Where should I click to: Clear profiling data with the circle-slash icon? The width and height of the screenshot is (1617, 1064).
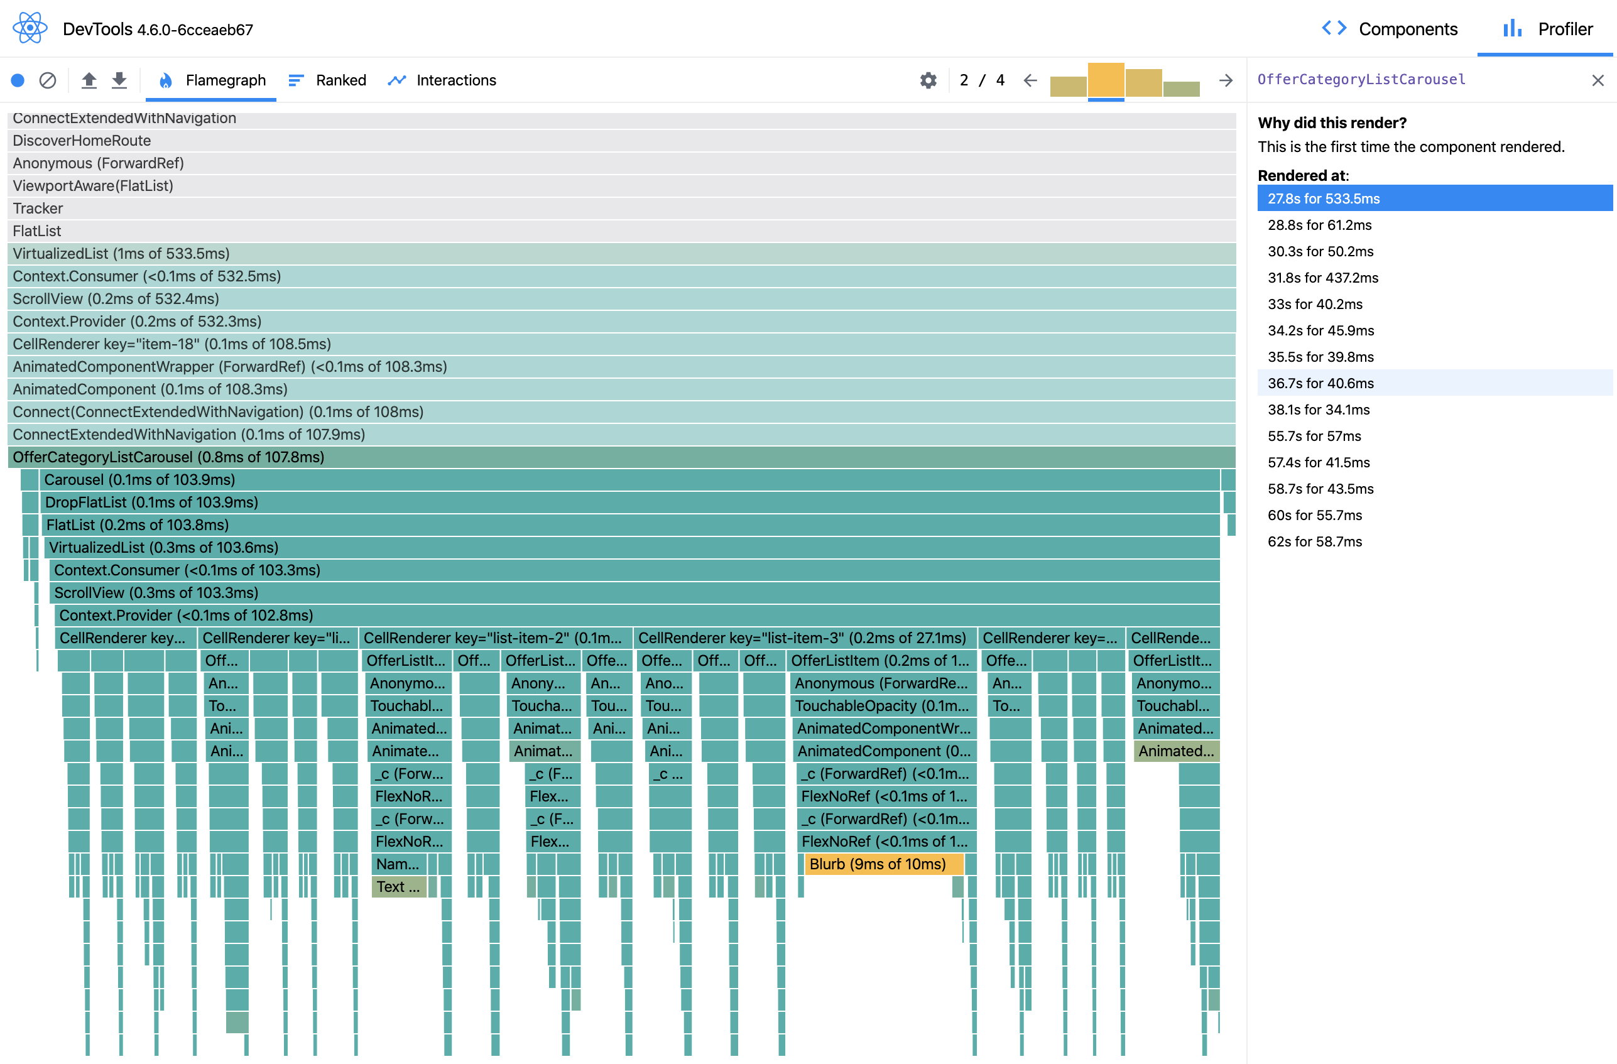[48, 80]
